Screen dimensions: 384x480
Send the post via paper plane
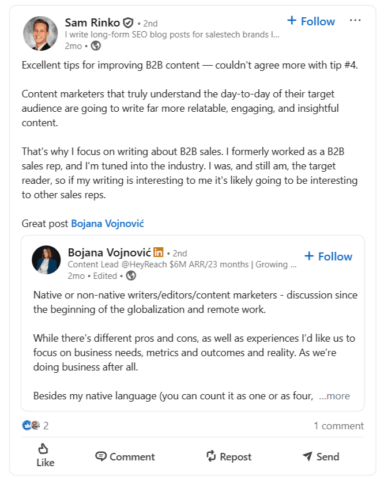321,456
